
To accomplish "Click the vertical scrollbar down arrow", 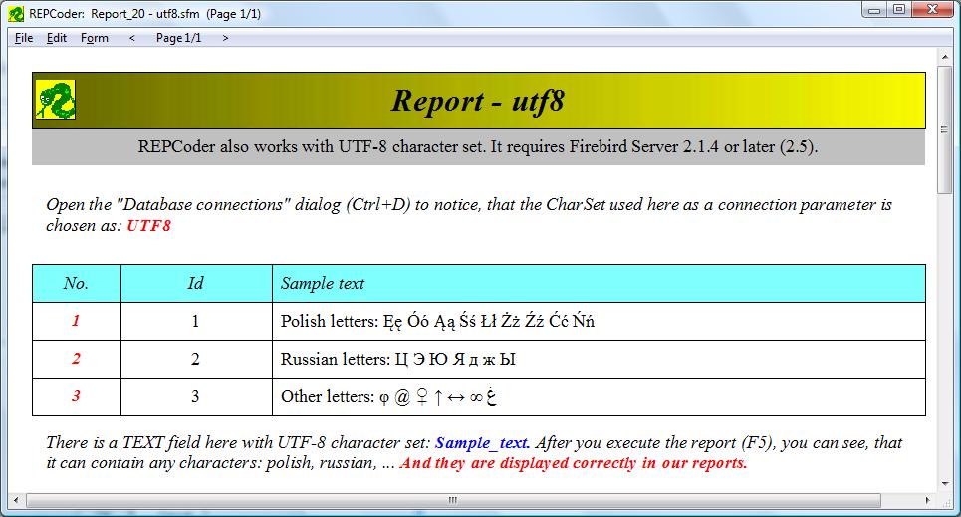I will tap(944, 483).
